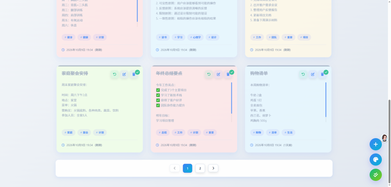Go to previous page arrow
Viewport: 391px width, 187px height.
(174, 168)
